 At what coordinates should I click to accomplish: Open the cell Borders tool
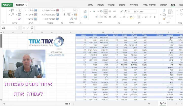[138, 17]
